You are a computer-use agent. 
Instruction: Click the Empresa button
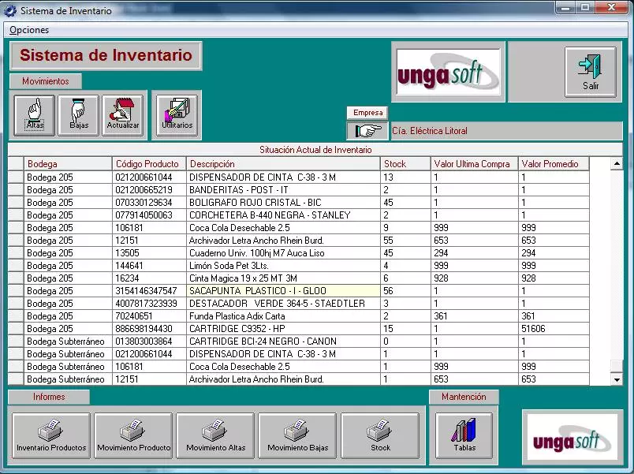pos(367,112)
